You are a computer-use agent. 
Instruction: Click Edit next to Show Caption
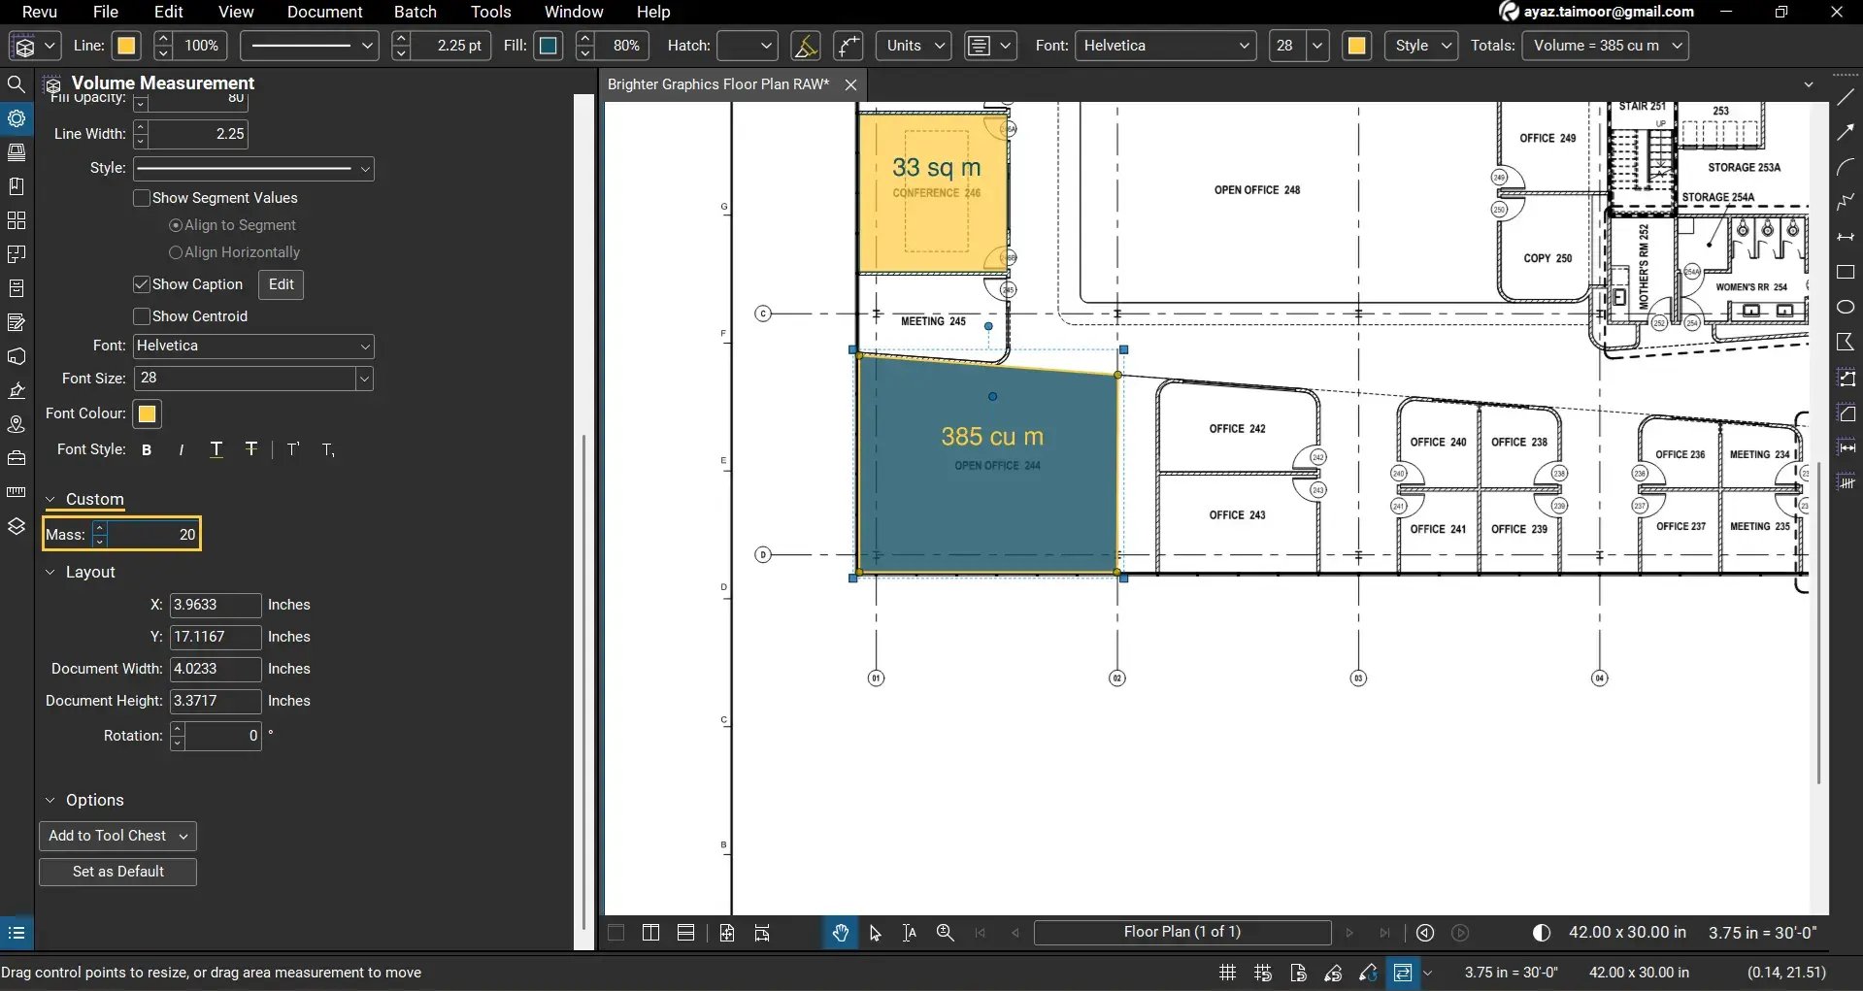[x=280, y=284]
